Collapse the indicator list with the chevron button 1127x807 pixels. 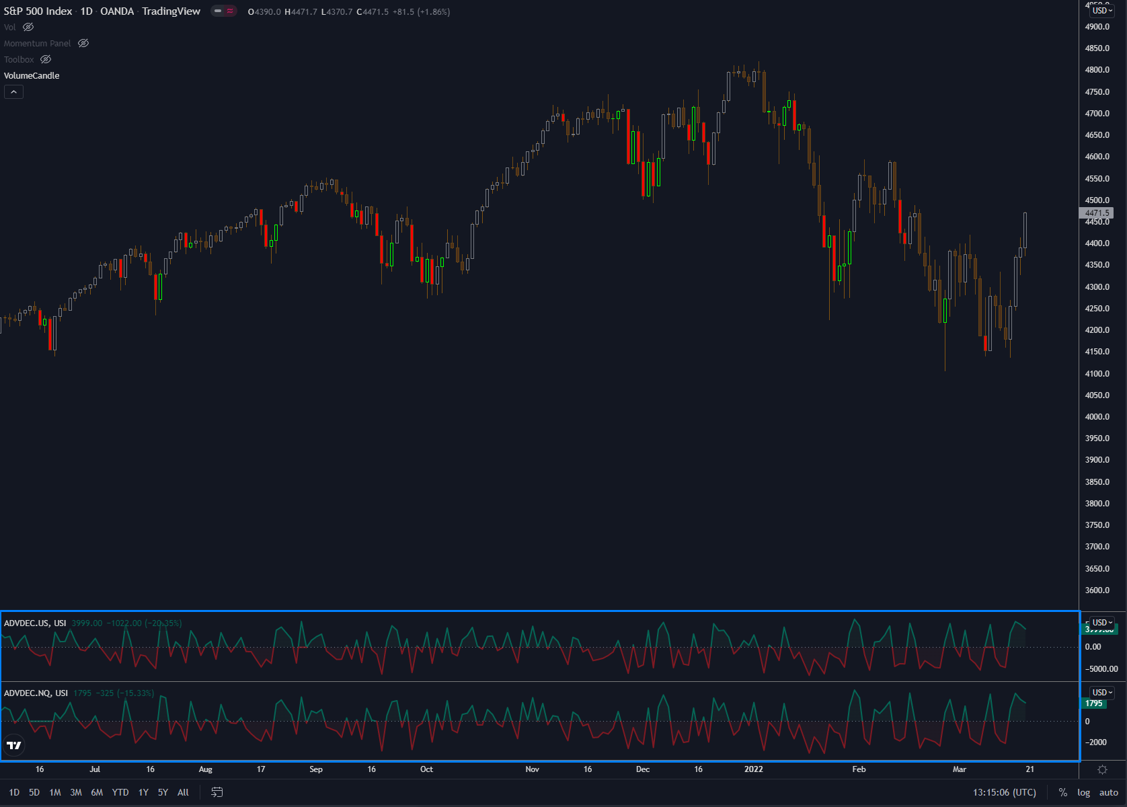pos(13,91)
